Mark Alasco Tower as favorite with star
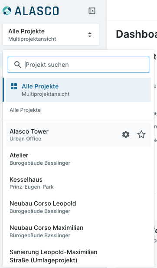This screenshot has width=157, height=268. (x=141, y=134)
